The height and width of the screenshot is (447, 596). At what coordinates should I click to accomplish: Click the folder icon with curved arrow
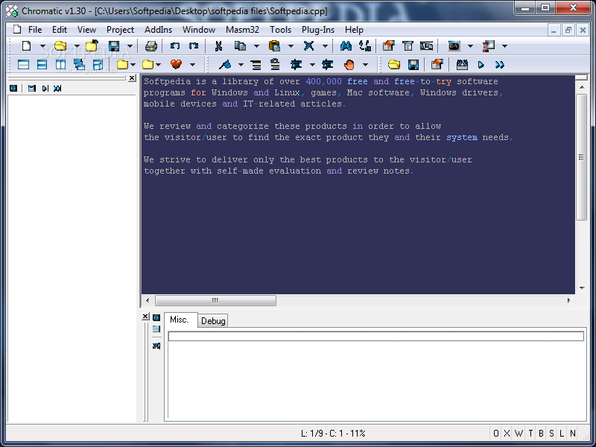coord(92,46)
